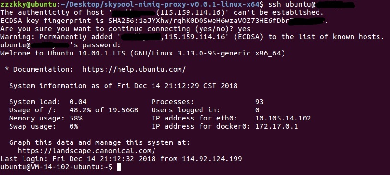Click the ssh command typed at prompt
The height and width of the screenshot is (175, 390).
(x=309, y=4)
